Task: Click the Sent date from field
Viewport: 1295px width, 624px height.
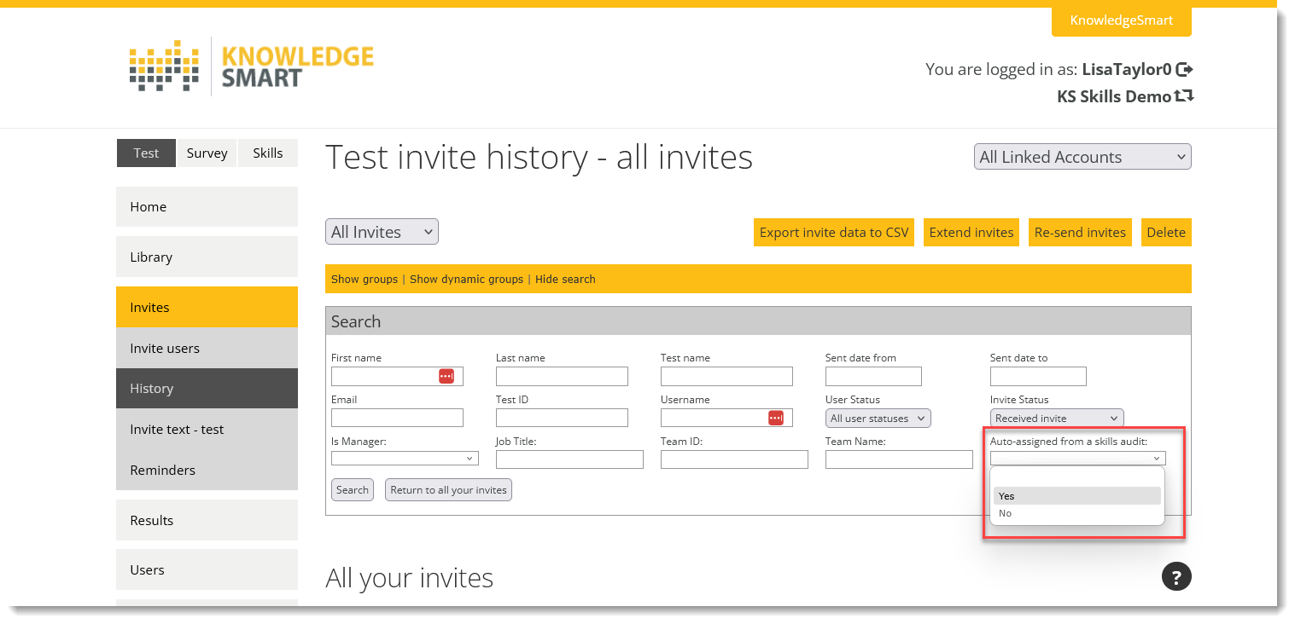Action: pyautogui.click(x=873, y=376)
